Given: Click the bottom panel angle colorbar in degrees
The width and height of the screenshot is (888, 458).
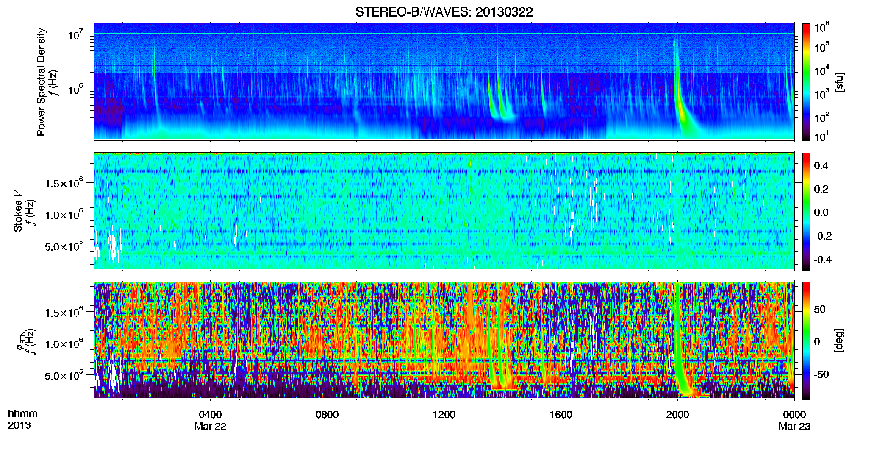Looking at the screenshot, I should coord(806,341).
